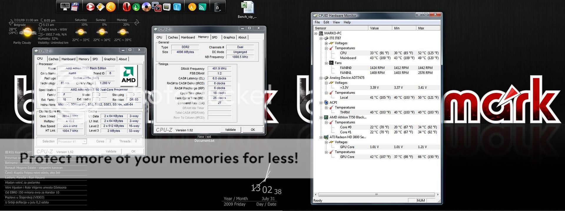Click the DRAM Frequency 401.9 MHz field
This screenshot has width=565, height=211.
219,68
